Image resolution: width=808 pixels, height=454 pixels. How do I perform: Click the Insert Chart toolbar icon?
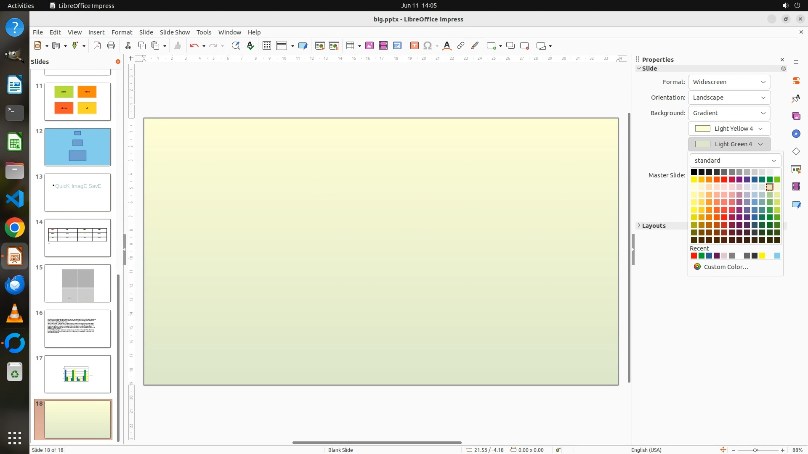click(397, 46)
